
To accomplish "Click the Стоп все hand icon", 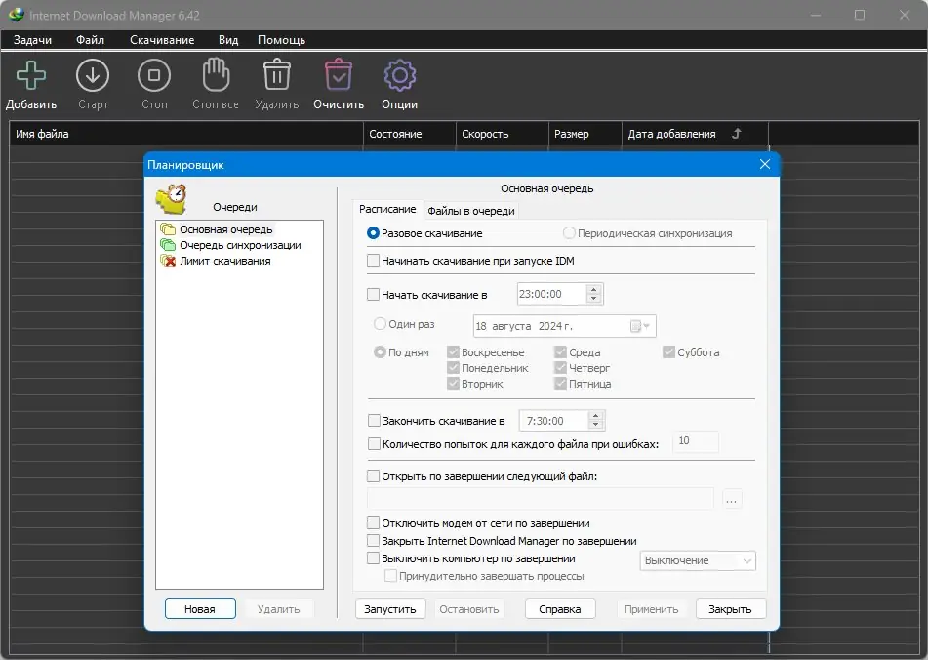I will pos(216,74).
